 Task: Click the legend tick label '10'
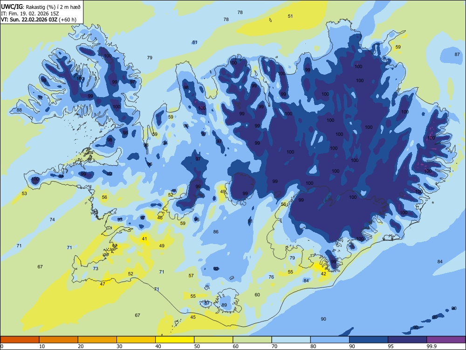[42, 346]
